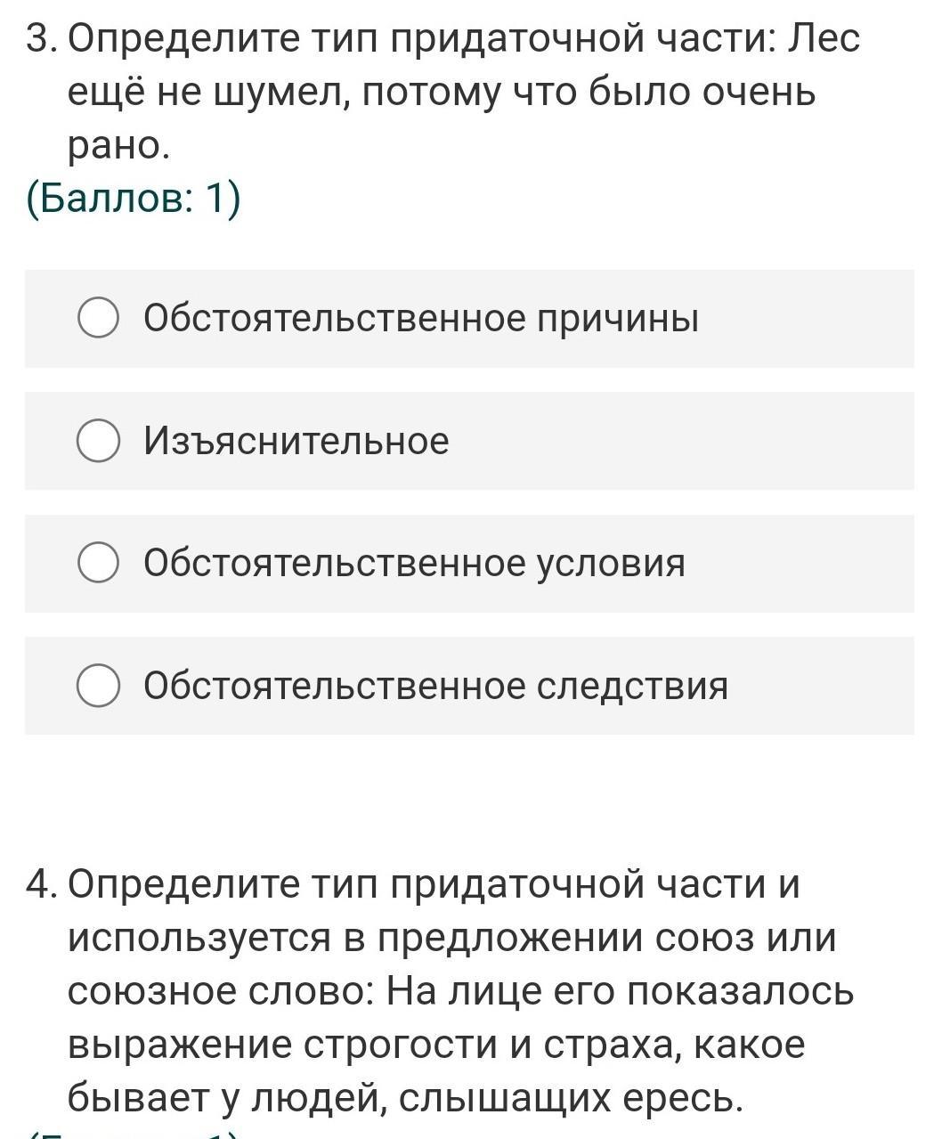
Task: Click the label text "Обстоятельственное следствия"
Action: point(435,687)
